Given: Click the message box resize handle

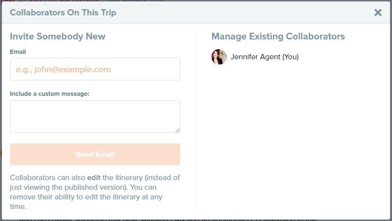Looking at the screenshot, I should 177,130.
